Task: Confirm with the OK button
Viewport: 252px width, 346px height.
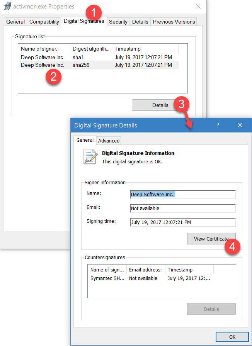Action: (x=232, y=337)
